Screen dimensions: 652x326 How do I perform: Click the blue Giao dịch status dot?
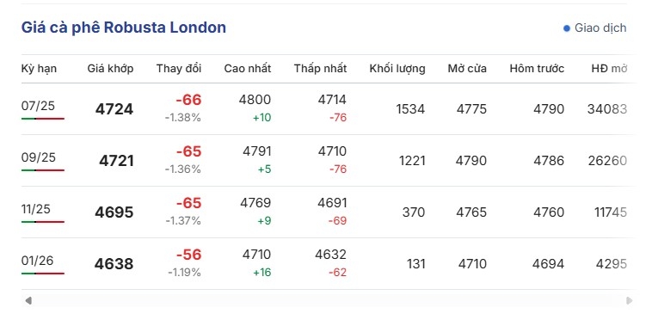pyautogui.click(x=566, y=28)
